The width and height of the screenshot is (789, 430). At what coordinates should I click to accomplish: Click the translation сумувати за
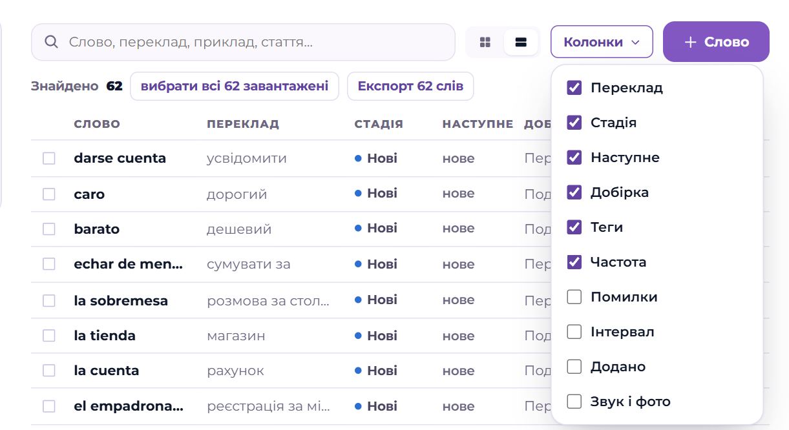point(249,264)
